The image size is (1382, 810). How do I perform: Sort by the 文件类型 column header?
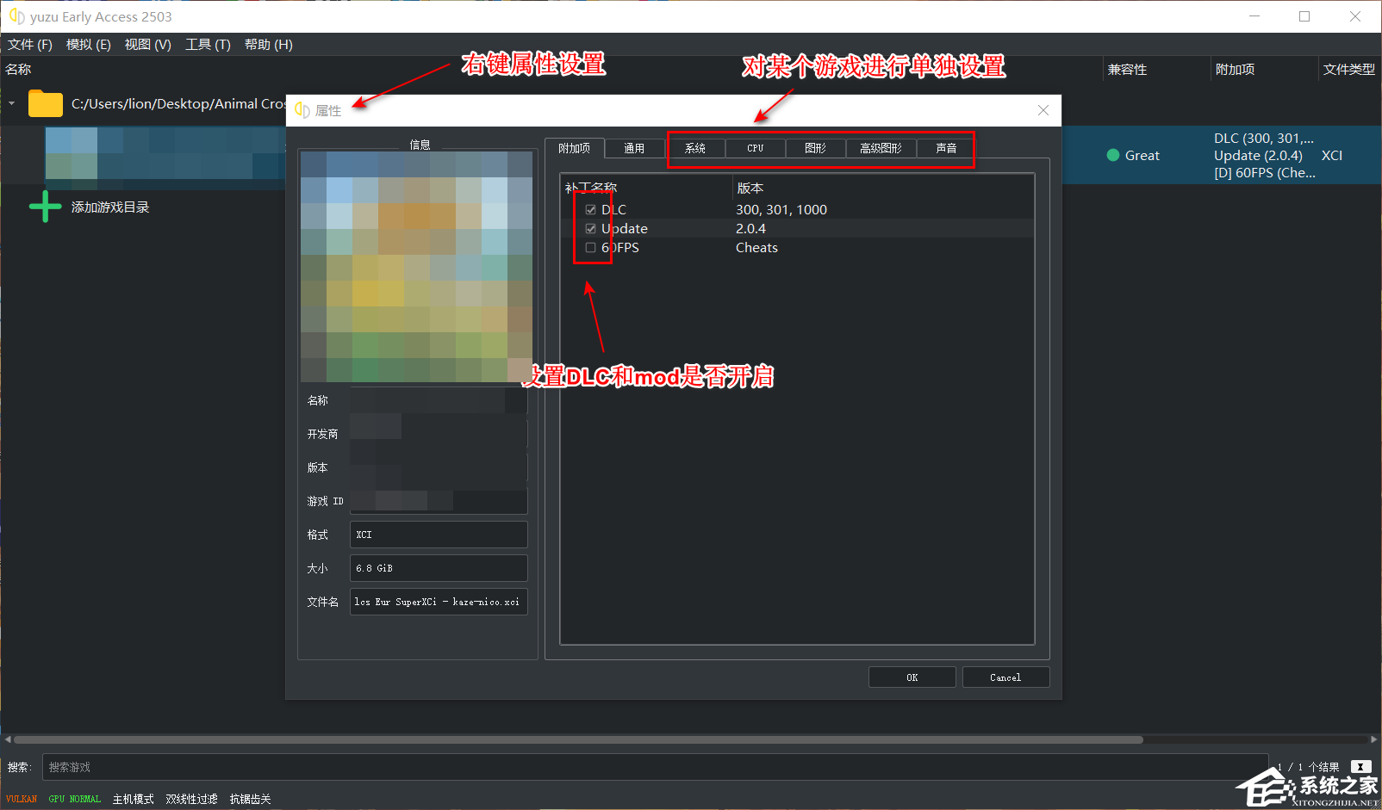pos(1348,70)
